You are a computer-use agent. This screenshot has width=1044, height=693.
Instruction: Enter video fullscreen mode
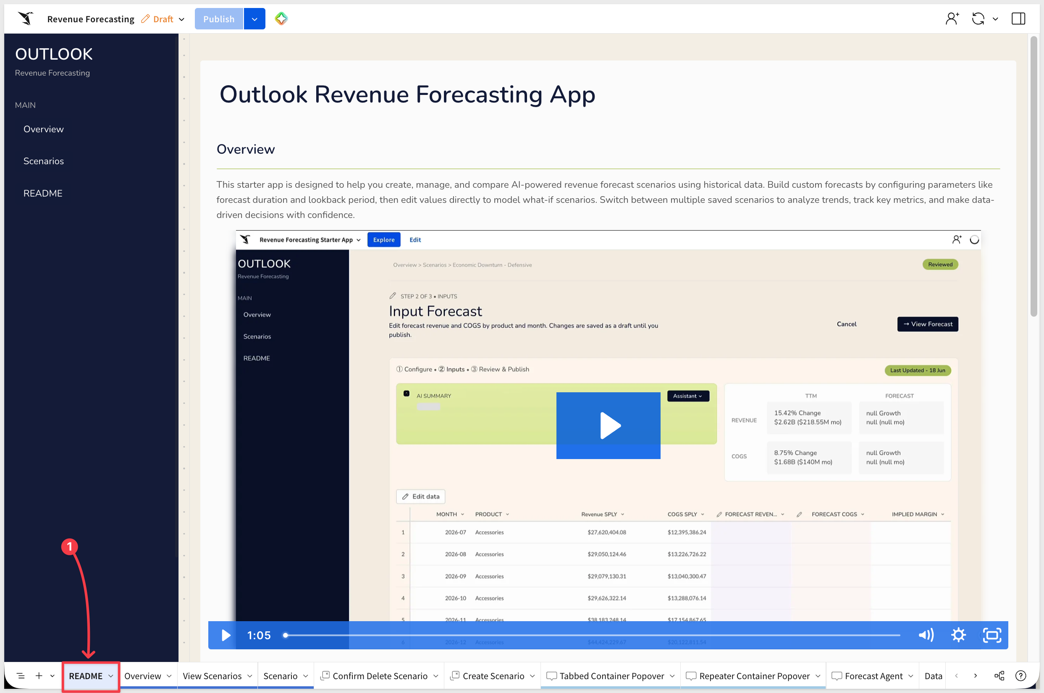(x=992, y=635)
